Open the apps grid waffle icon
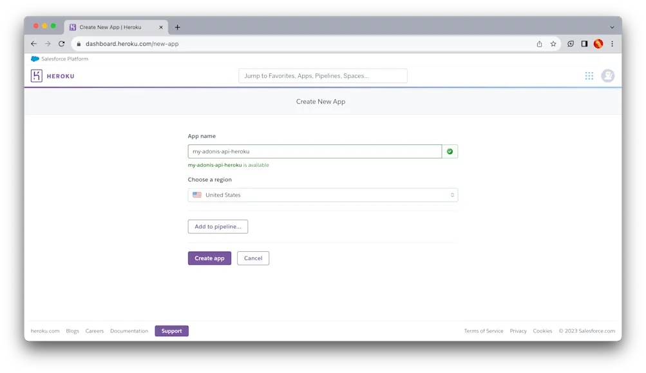The width and height of the screenshot is (646, 373). tap(589, 75)
